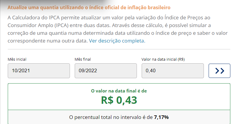Click the "O valor na data final é de" text

pos(119,91)
